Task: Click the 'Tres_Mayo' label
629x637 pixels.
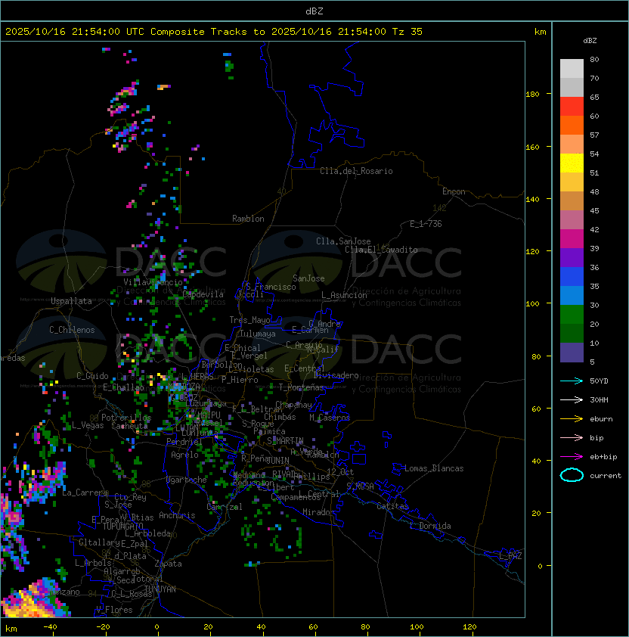Action: pyautogui.click(x=249, y=320)
